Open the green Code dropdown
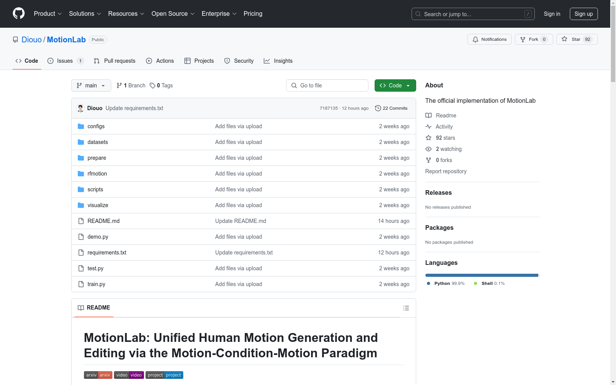Screen dimensions: 616x385 click(x=395, y=85)
